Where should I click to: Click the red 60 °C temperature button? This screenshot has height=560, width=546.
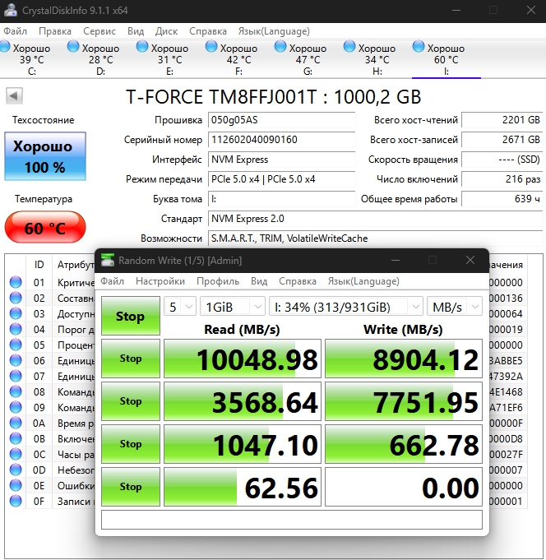pos(45,227)
